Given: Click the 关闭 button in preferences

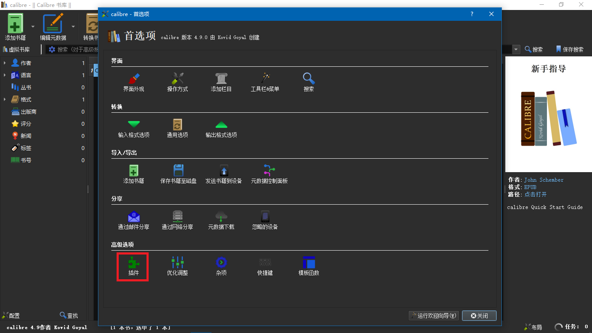Looking at the screenshot, I should (479, 316).
